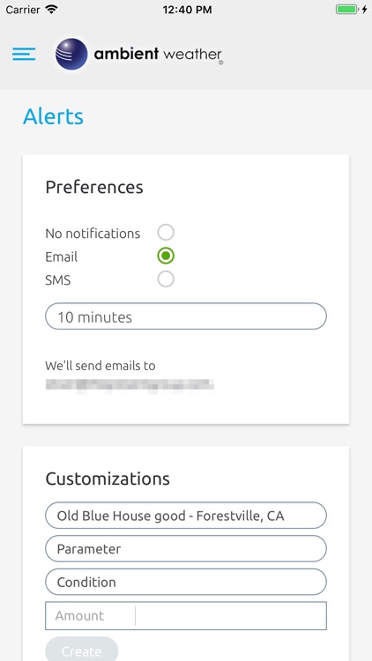Click the Create button
The image size is (372, 661).
click(81, 650)
